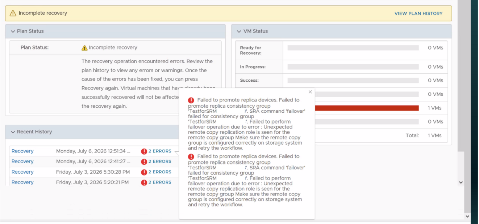Show 2 Errors for 12:51:34 recovery
The image size is (479, 224).
point(160,151)
